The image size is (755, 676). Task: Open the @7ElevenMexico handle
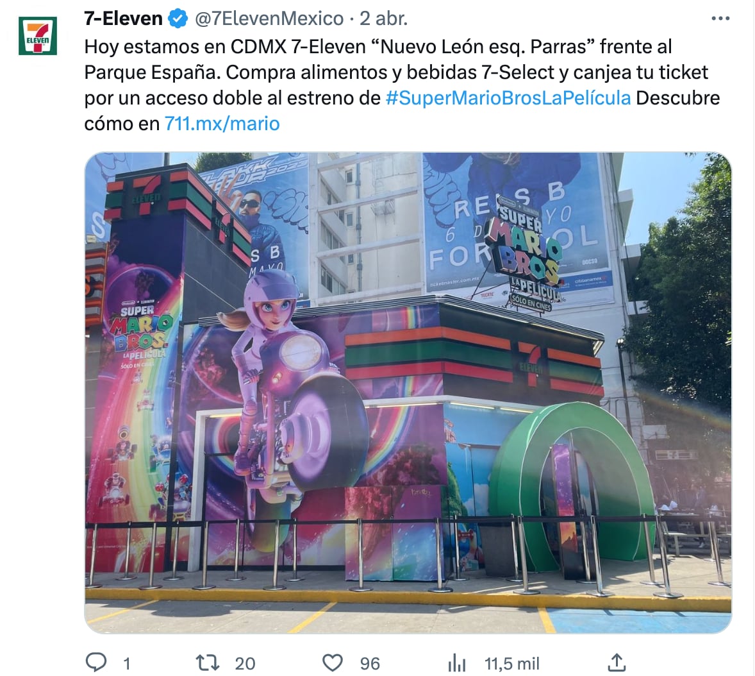[269, 19]
